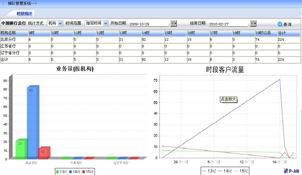This screenshot has height=175, width=302.
Task: Click 北京分行 total value 224
Action: click(281, 39)
